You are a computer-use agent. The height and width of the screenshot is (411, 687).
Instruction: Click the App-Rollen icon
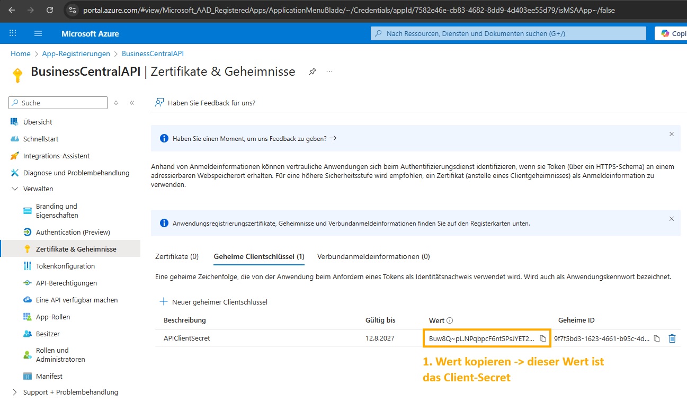28,317
